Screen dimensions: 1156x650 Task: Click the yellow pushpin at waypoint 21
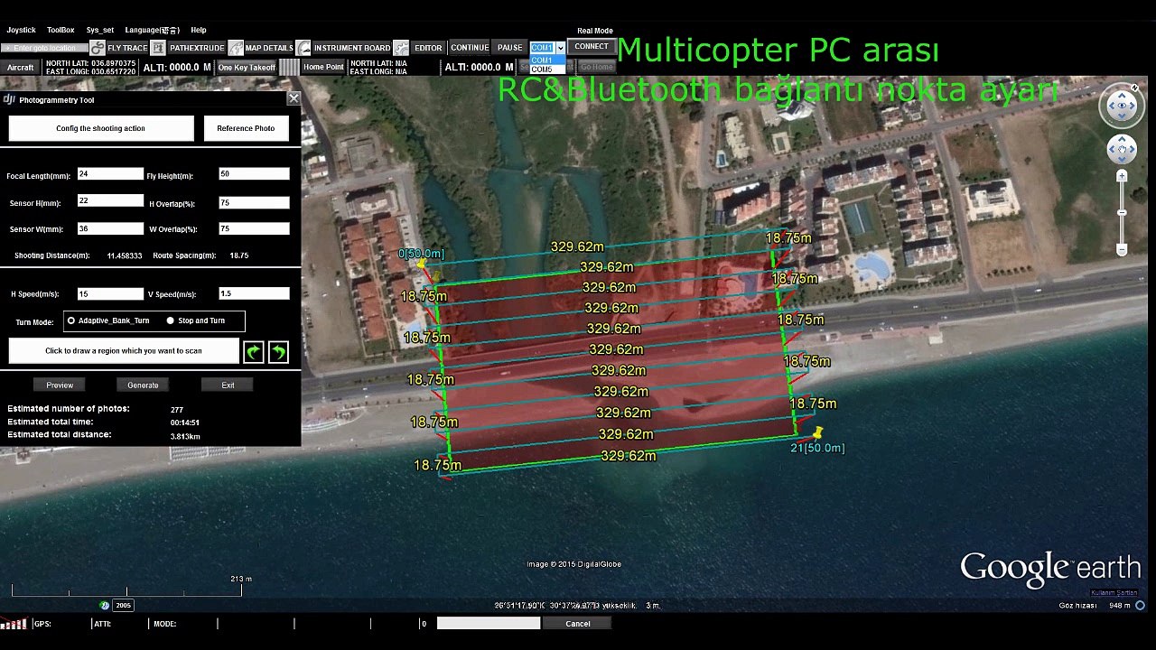[818, 433]
